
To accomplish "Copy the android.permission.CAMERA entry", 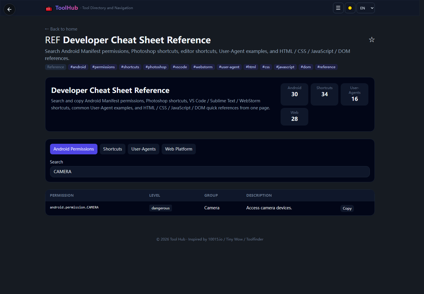I will 347,208.
